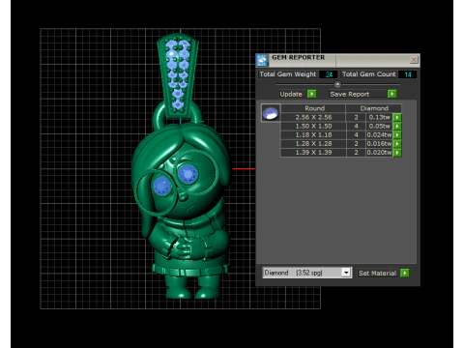
Task: Click the green Save Report arrow button
Action: coord(391,94)
